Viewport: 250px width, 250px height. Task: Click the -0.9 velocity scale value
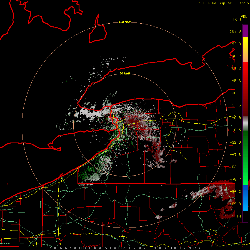click(236, 118)
